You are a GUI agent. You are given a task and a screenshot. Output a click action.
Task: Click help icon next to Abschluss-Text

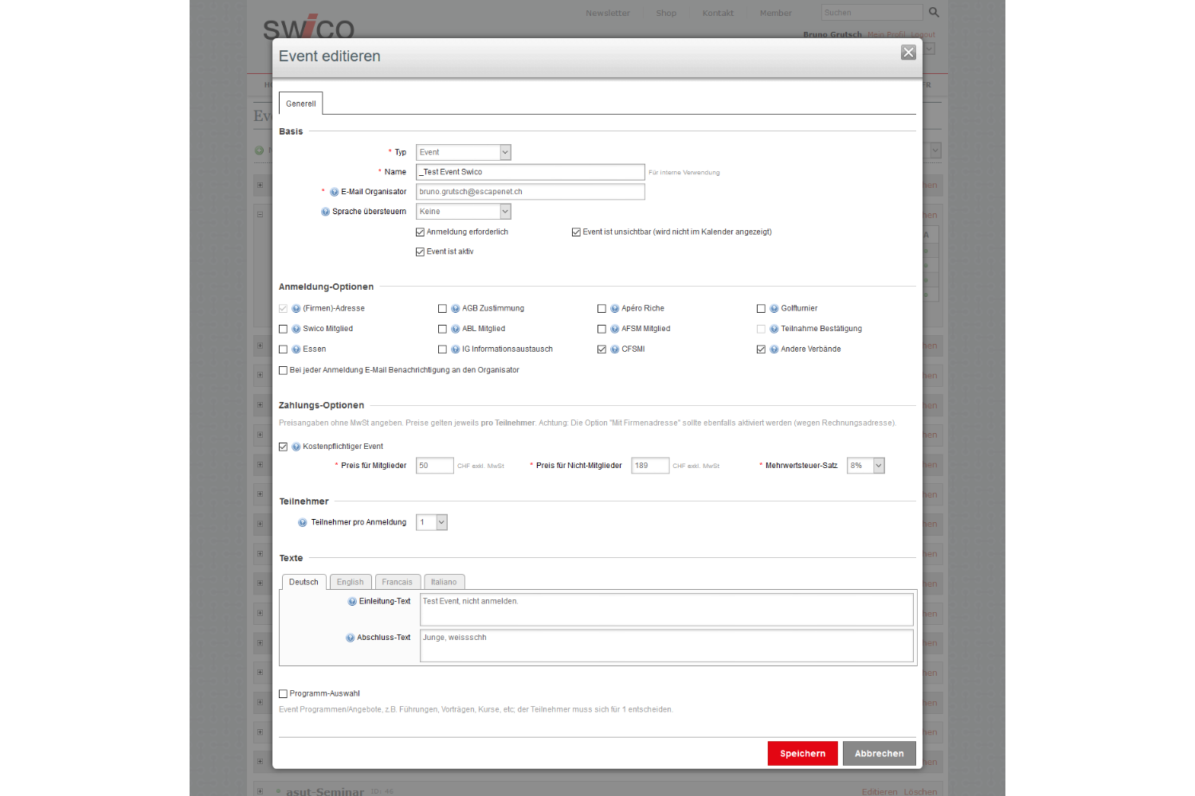350,638
